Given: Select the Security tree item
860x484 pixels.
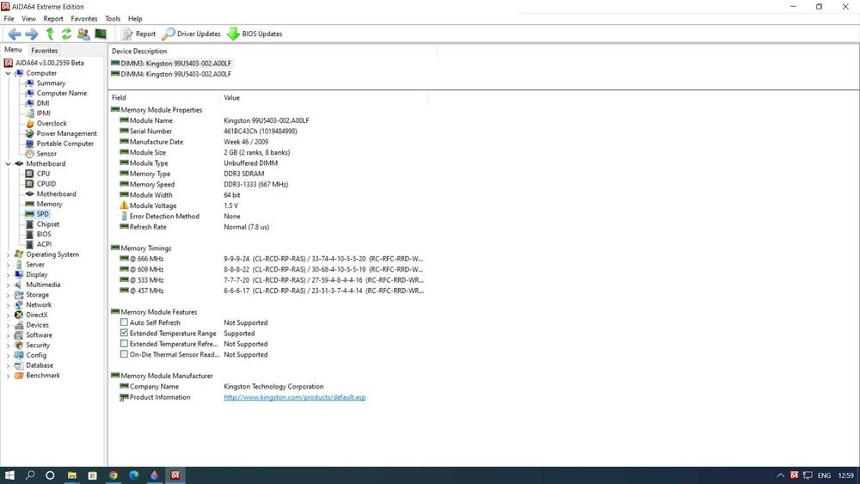Looking at the screenshot, I should click(x=38, y=346).
